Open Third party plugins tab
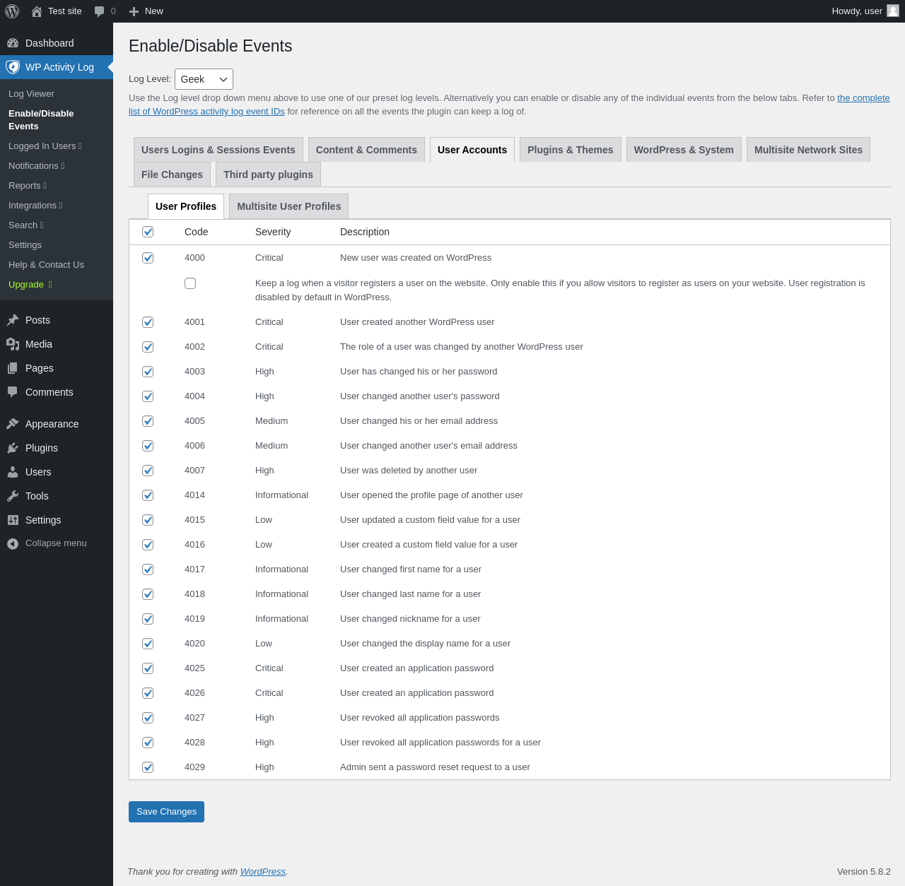This screenshot has height=886, width=905. pyautogui.click(x=268, y=175)
